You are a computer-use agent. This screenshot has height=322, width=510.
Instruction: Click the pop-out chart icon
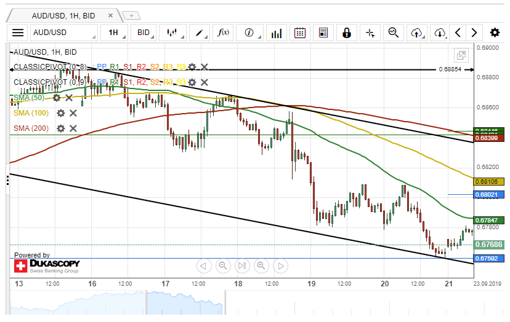pyautogui.click(x=460, y=55)
